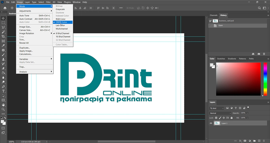Open the Fill slider dropdown arrow

pyautogui.click(x=247, y=118)
